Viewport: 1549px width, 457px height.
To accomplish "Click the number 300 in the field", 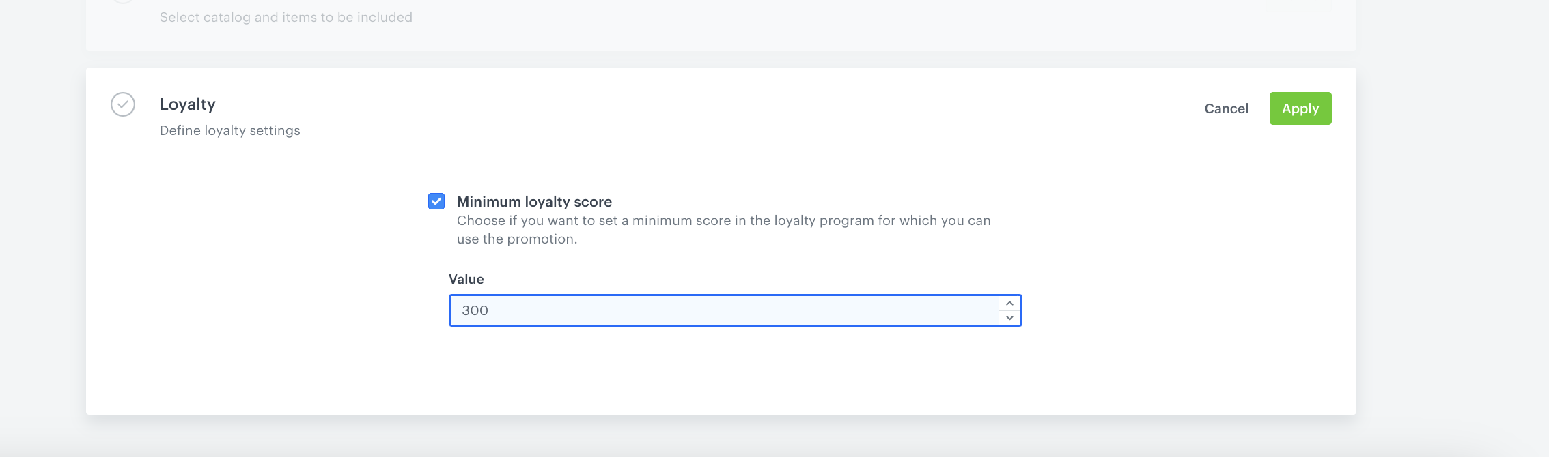I will (475, 310).
